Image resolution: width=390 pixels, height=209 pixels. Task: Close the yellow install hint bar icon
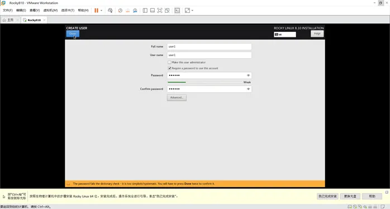point(387,192)
